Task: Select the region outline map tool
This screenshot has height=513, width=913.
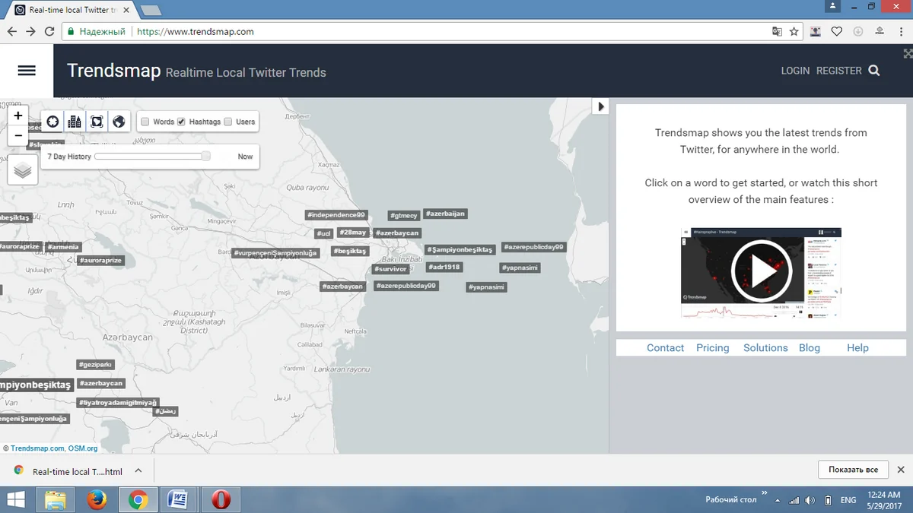Action: click(97, 122)
